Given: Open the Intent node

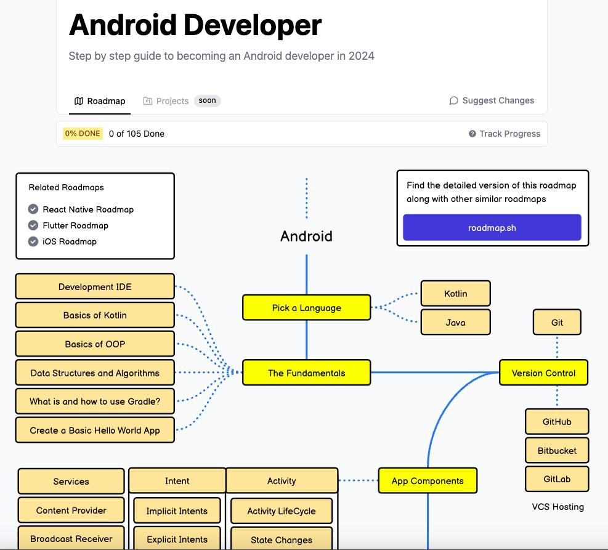Looking at the screenshot, I should click(177, 480).
